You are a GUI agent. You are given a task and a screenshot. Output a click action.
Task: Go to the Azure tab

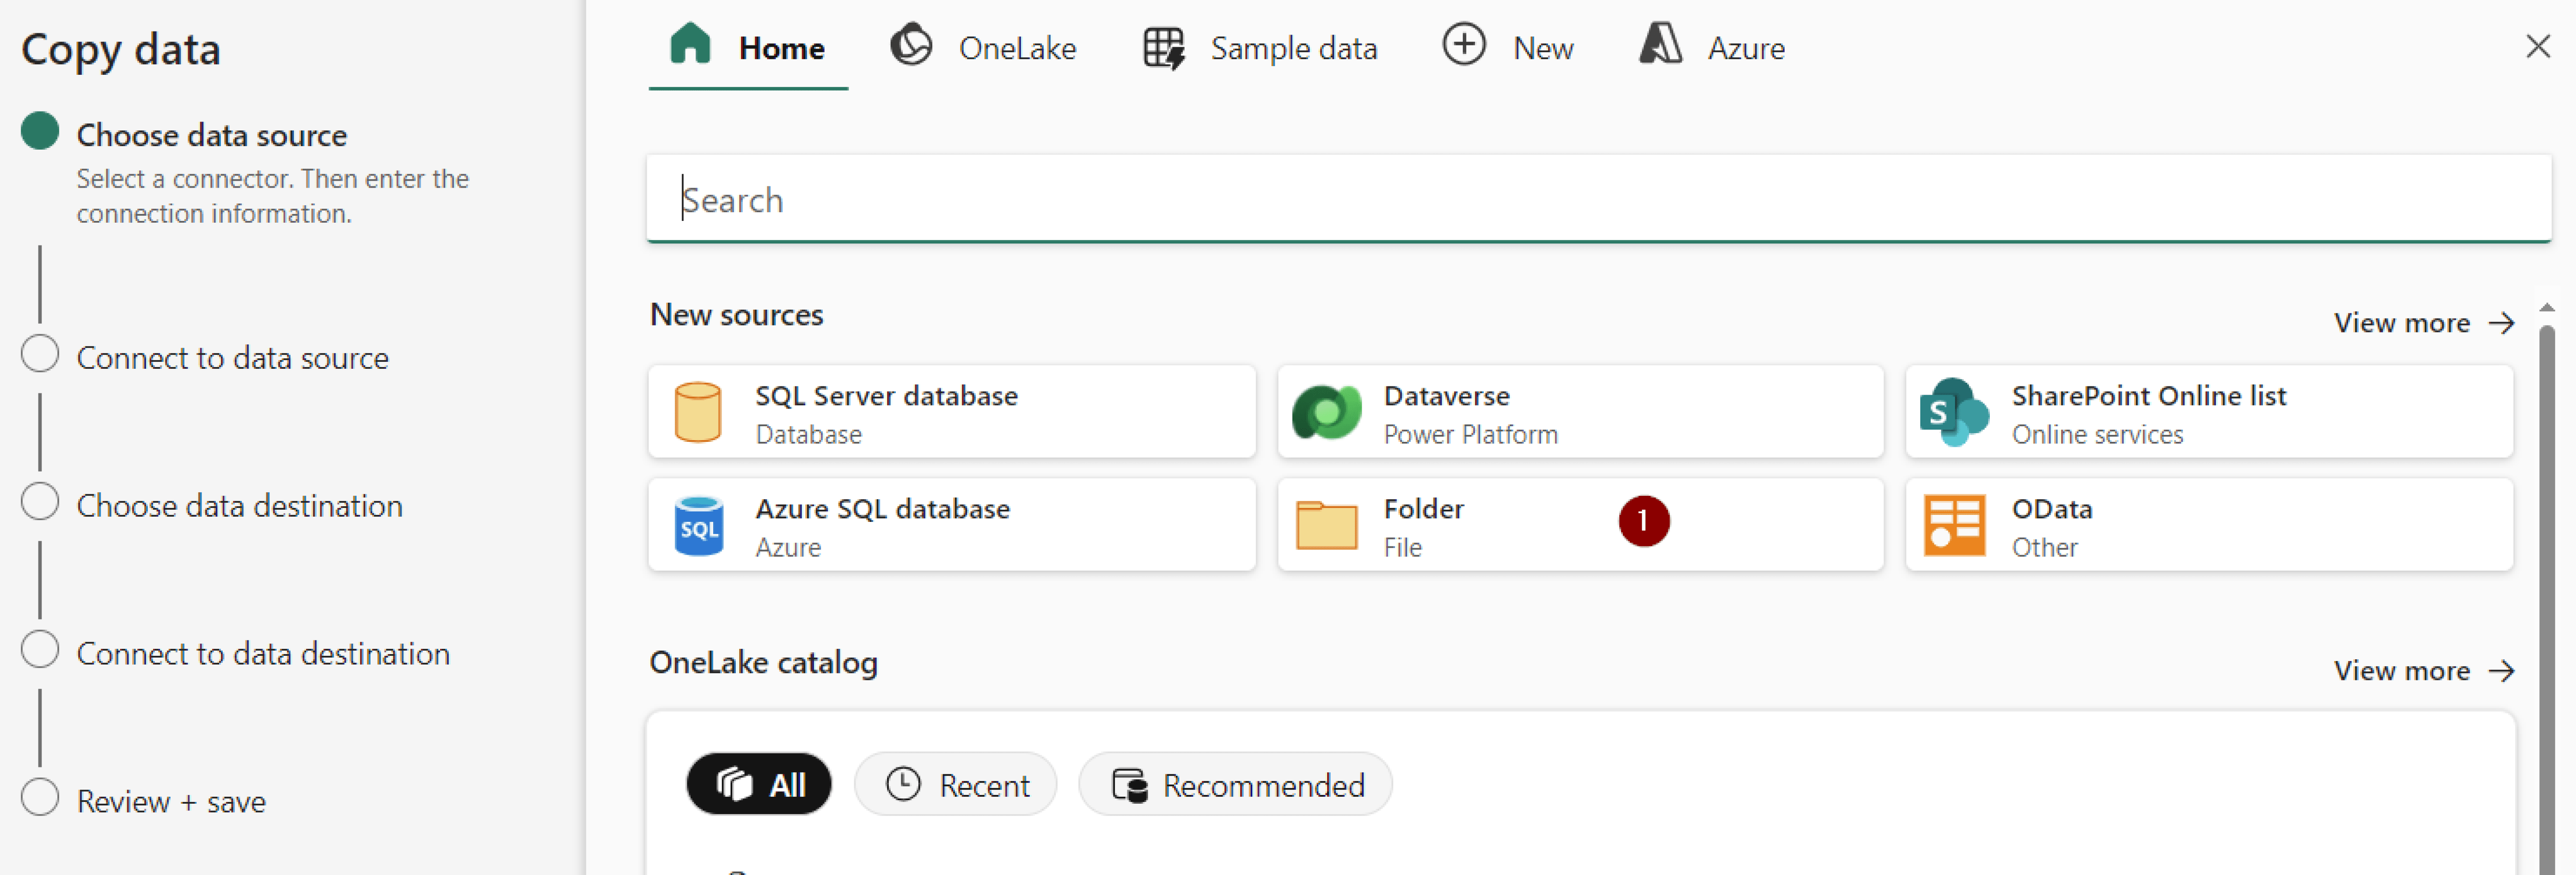[x=1712, y=47]
